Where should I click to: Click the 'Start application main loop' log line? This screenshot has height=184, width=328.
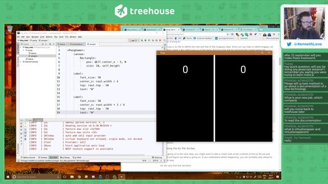85,146
